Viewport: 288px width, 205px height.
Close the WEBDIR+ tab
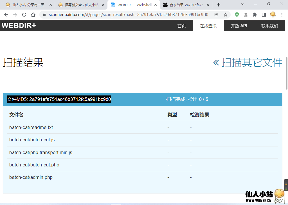point(156,5)
